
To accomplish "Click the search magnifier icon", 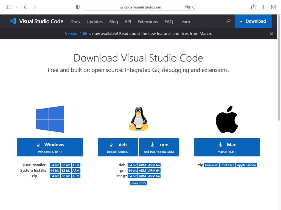I will coord(228,21).
